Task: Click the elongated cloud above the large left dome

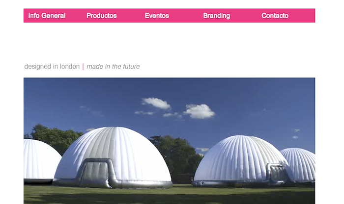Action: [x=156, y=103]
